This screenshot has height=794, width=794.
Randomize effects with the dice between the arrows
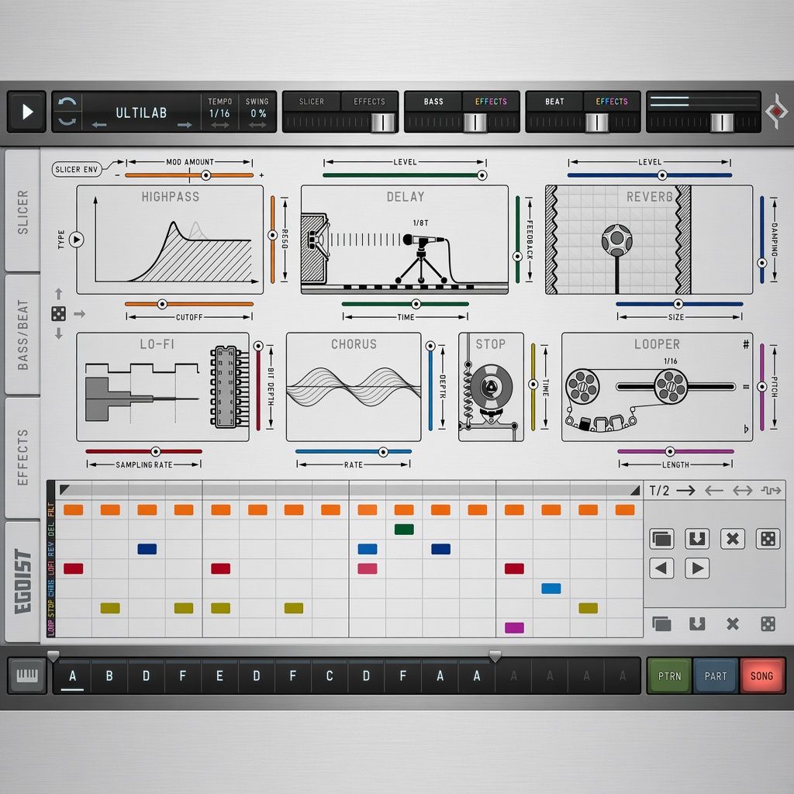click(59, 314)
